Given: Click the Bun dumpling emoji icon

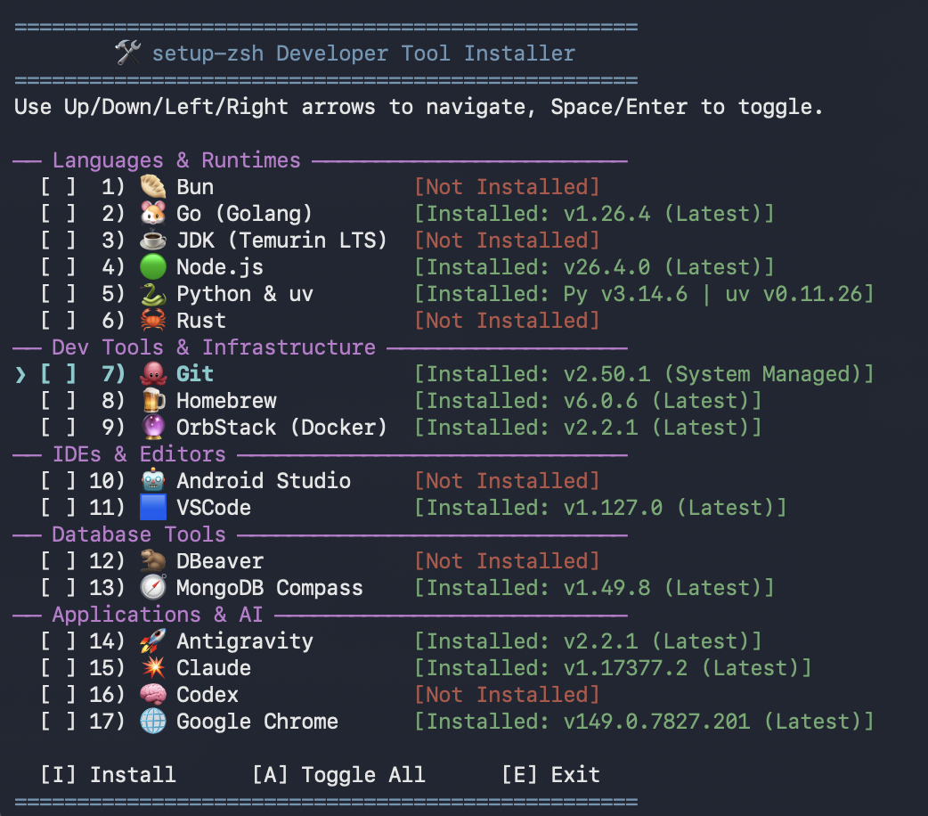Looking at the screenshot, I should [x=152, y=187].
